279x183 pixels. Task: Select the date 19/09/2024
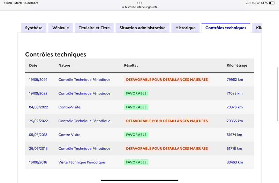[38, 79]
